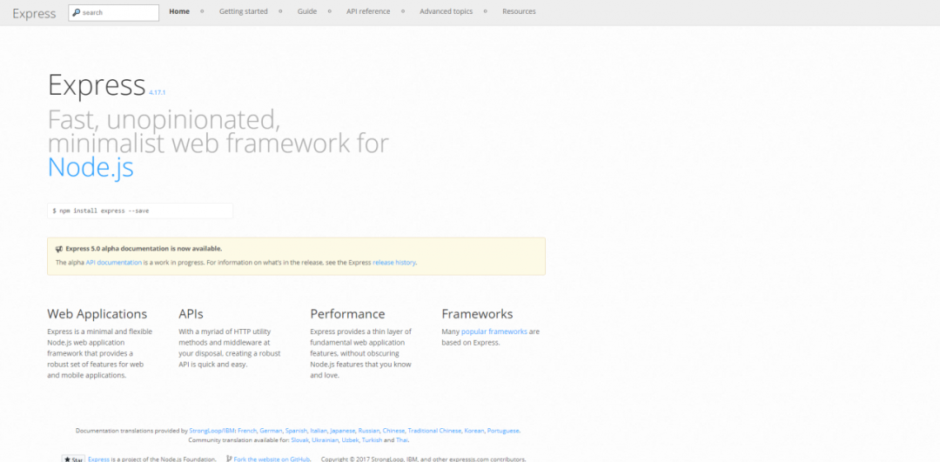This screenshot has width=940, height=462.
Task: Open the Thai community translation
Action: click(x=401, y=440)
